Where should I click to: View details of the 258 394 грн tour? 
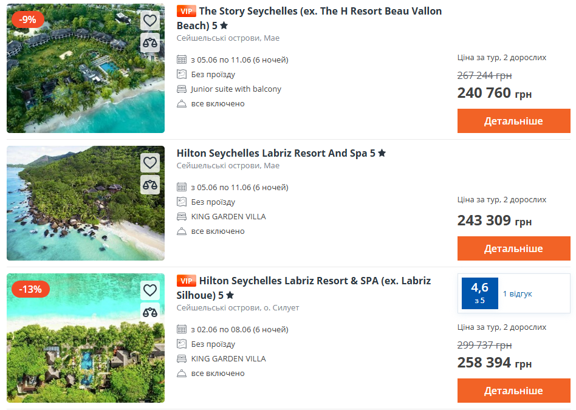(x=513, y=391)
